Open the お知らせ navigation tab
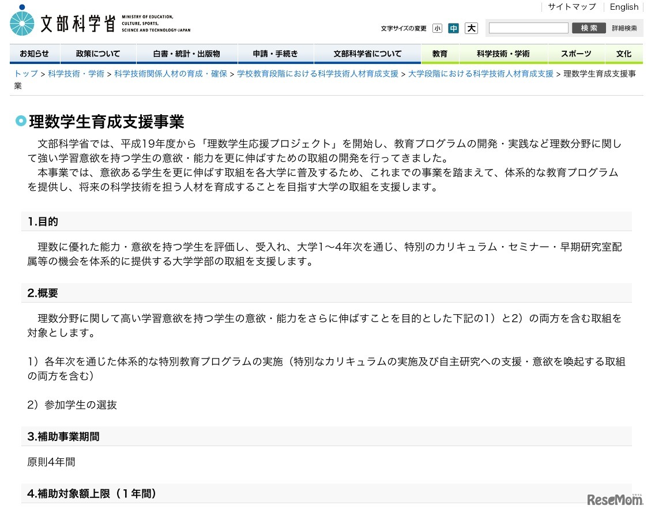 pos(34,53)
